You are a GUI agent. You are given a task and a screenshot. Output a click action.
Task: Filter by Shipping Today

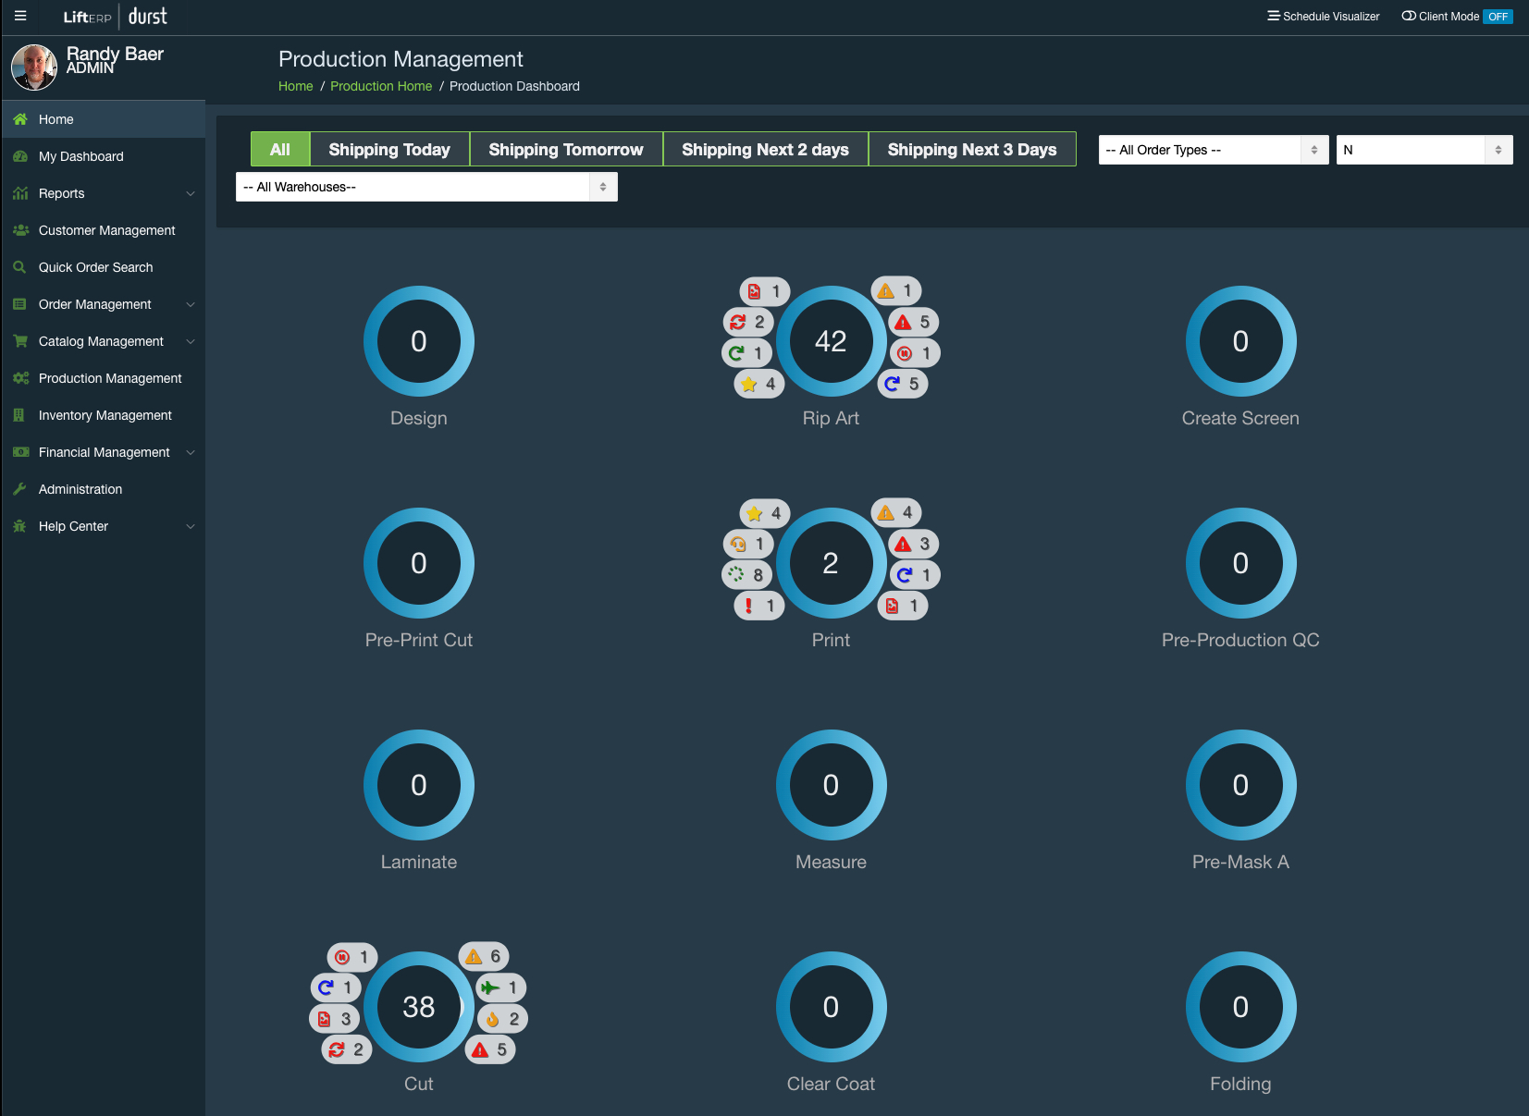point(389,149)
